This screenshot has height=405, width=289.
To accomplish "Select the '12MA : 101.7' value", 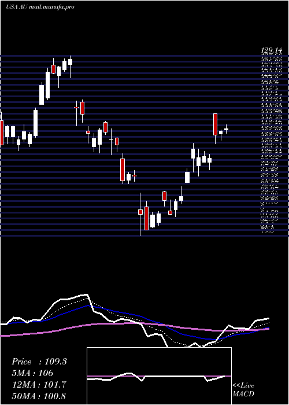I will [39, 385].
